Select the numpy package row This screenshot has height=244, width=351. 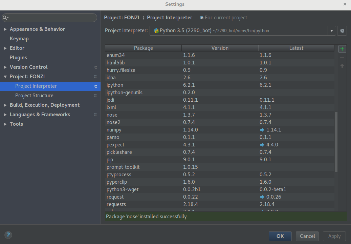[220, 130]
